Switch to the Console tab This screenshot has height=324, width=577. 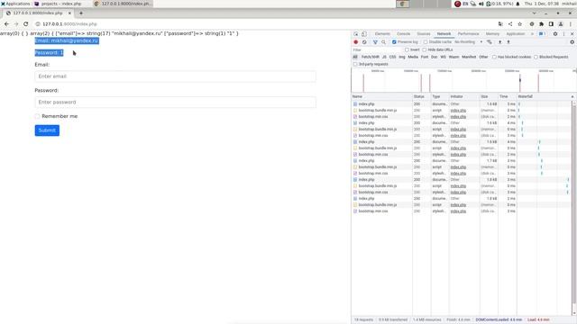click(403, 34)
